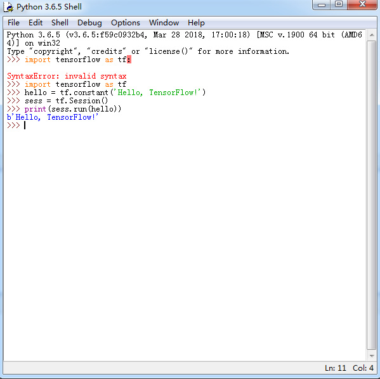Click the 'print(sess.run(hello))' line

click(73, 109)
